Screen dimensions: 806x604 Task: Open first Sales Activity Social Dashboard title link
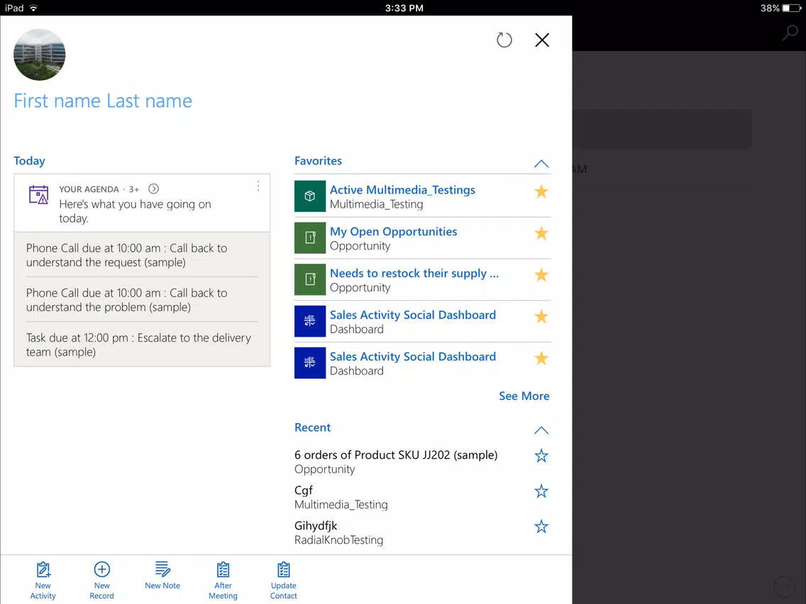[413, 315]
